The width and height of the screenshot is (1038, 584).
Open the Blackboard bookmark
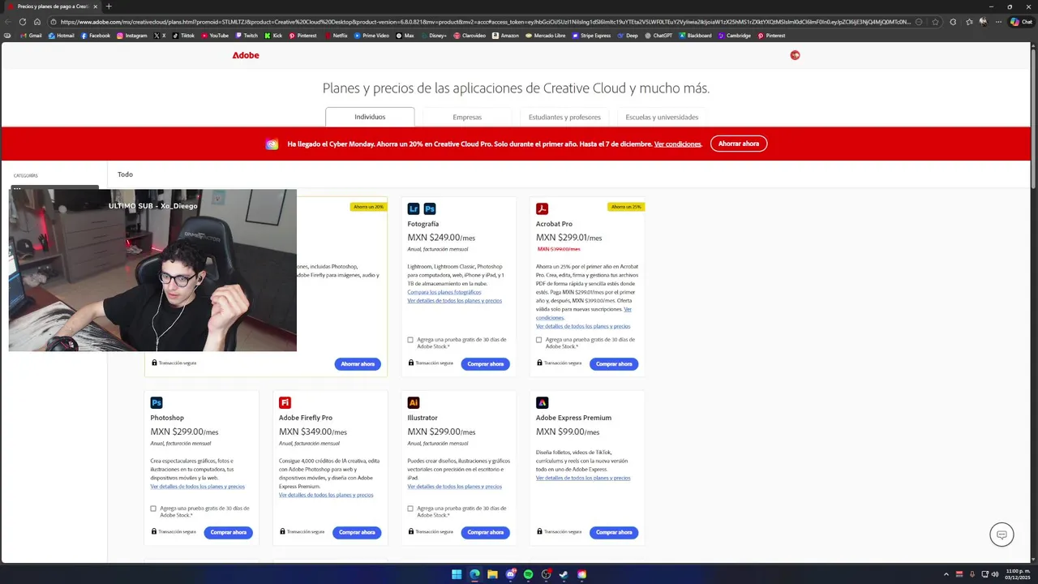[x=695, y=36]
